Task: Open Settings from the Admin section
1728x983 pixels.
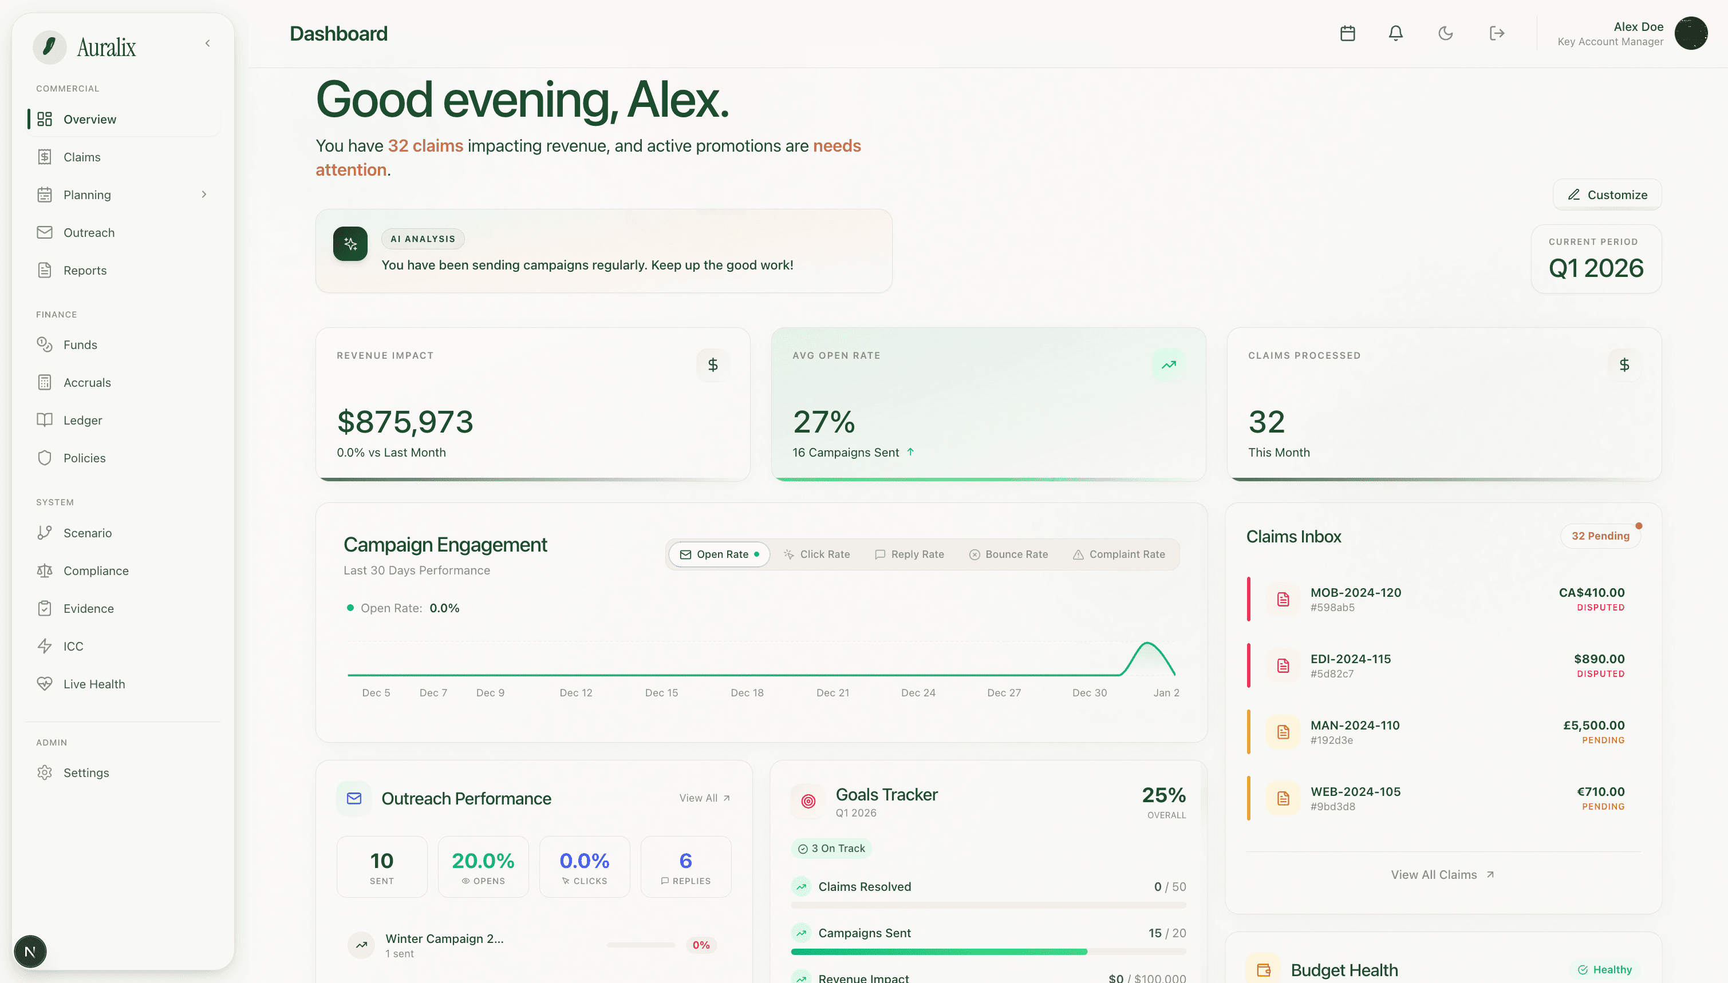Action: point(86,772)
